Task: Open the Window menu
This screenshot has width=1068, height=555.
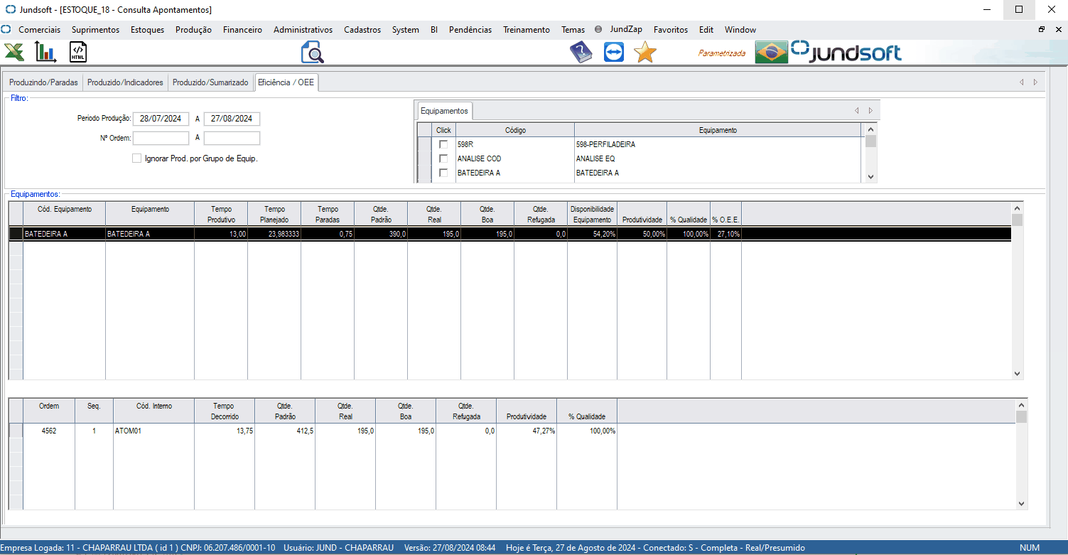Action: coord(740,30)
